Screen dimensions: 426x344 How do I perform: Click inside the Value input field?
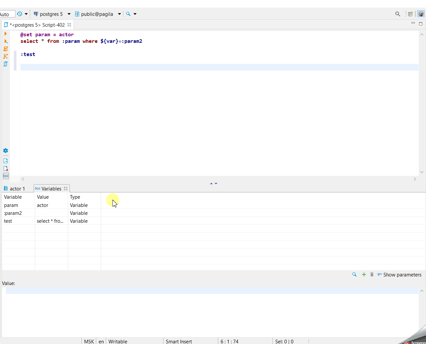click(x=211, y=290)
